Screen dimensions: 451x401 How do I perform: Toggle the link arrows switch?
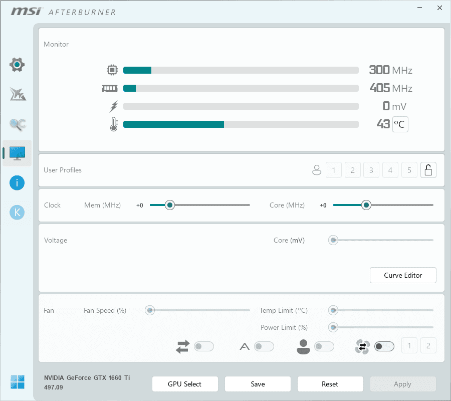(x=204, y=346)
